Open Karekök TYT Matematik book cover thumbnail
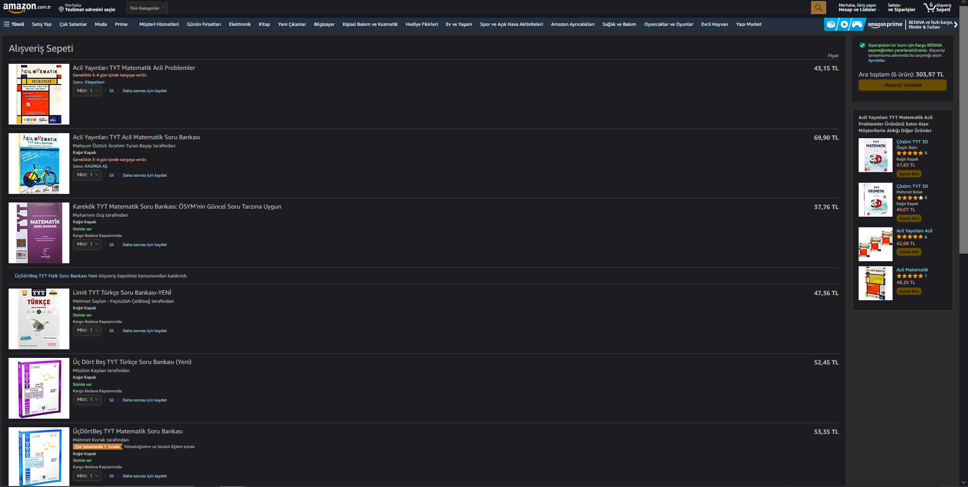This screenshot has width=968, height=487. click(39, 233)
